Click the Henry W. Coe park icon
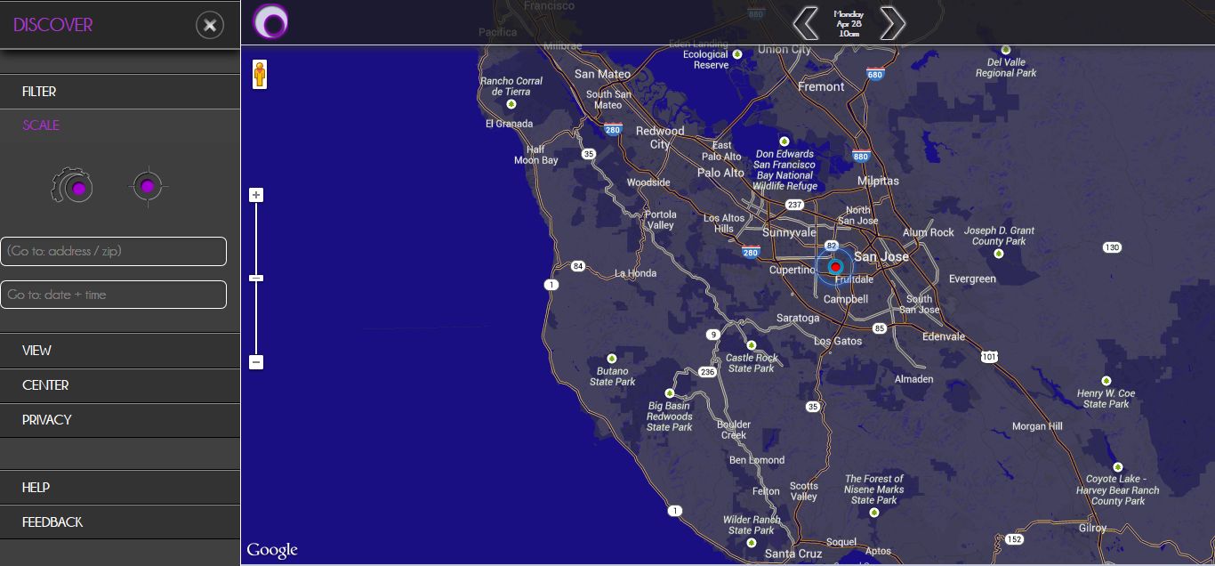This screenshot has width=1215, height=566. pyautogui.click(x=1106, y=381)
